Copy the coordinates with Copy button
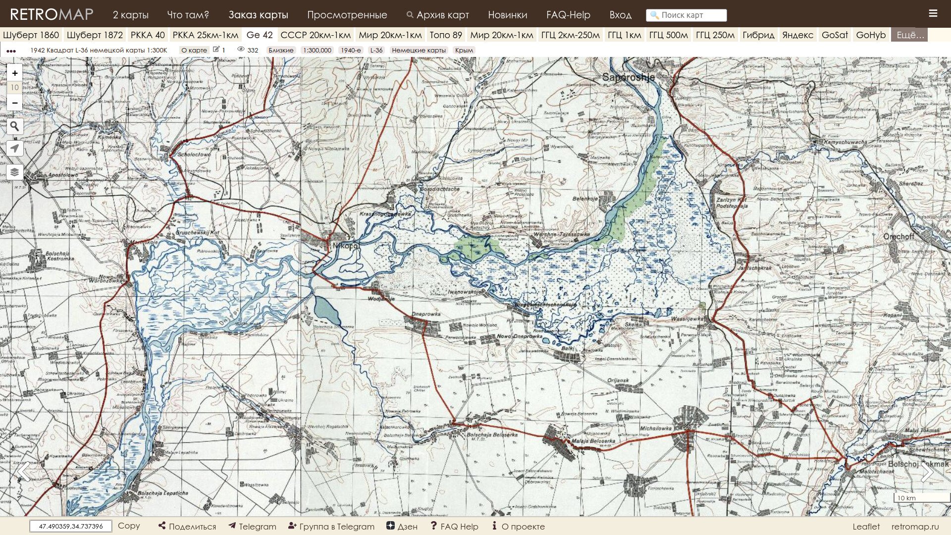951x535 pixels. pos(129,526)
